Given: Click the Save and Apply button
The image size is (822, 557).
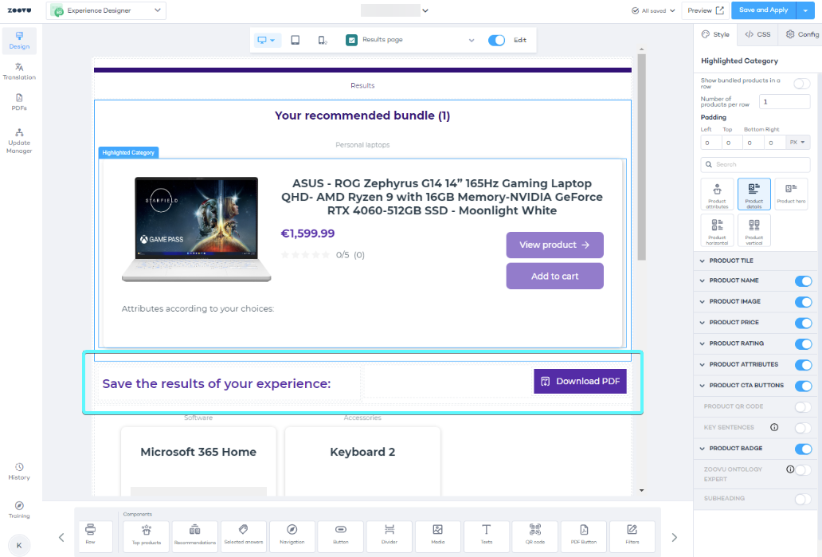Looking at the screenshot, I should pos(763,10).
